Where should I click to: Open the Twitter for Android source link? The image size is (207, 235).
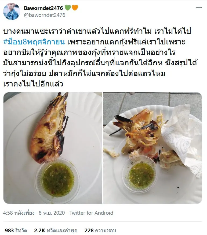click(91, 213)
